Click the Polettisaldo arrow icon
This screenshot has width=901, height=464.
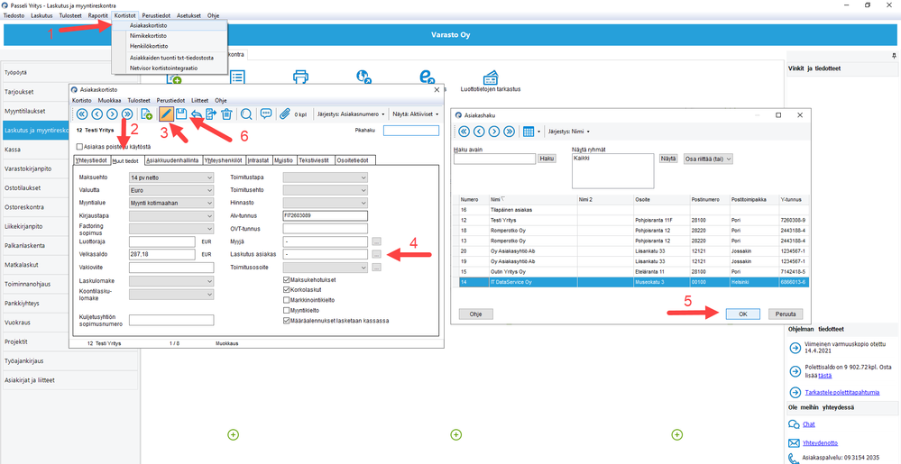[795, 371]
